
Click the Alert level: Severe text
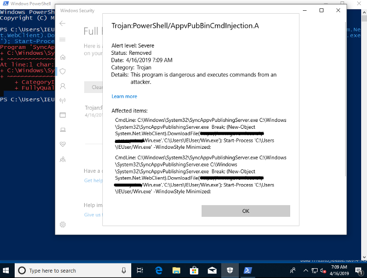click(x=133, y=46)
